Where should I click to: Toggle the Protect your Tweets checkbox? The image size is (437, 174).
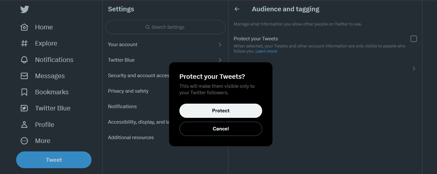coord(414,39)
